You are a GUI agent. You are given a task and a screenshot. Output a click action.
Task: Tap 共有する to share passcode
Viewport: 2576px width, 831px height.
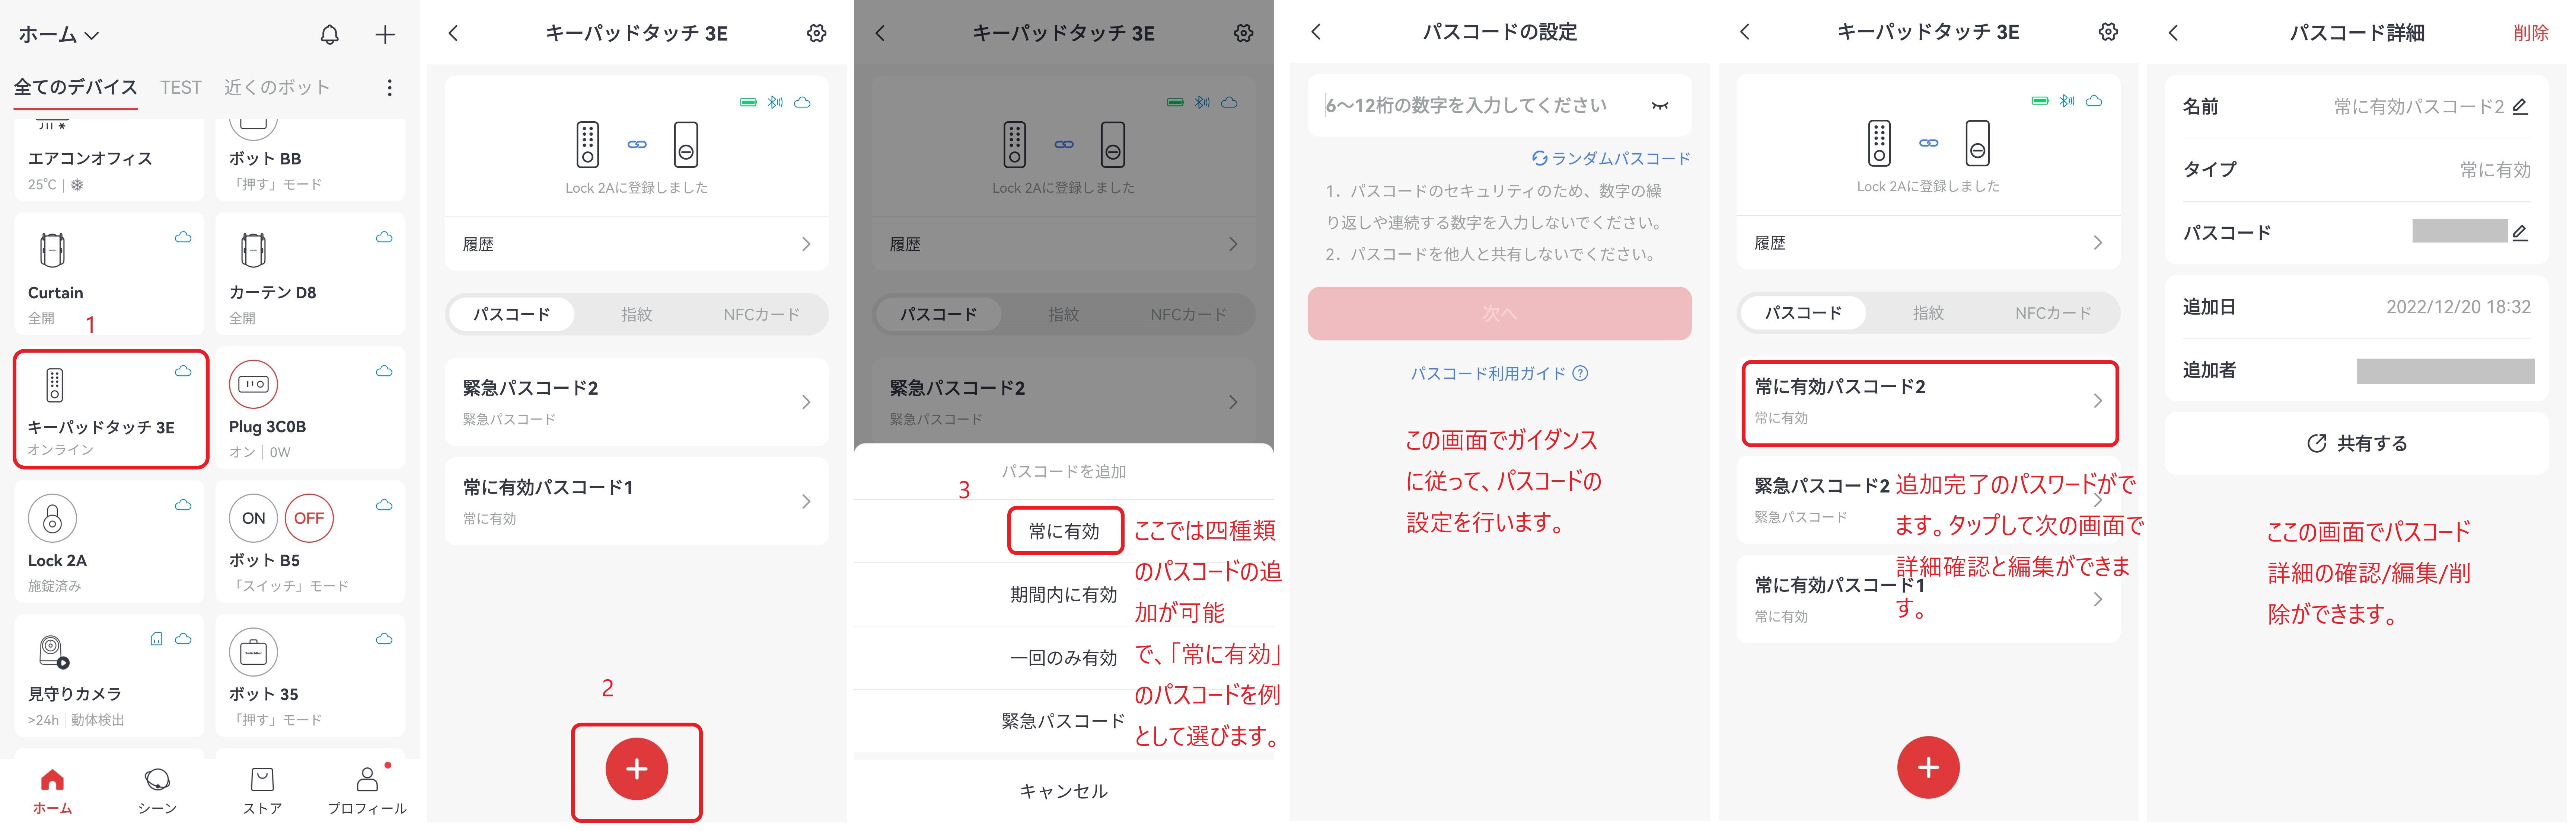tap(2357, 443)
